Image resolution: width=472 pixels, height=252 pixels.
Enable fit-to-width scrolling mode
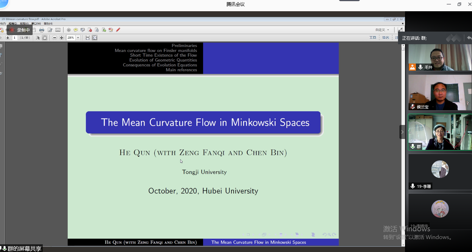click(x=88, y=38)
